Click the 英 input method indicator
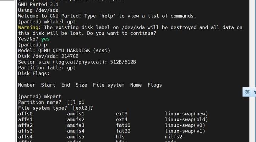 [247, 92]
